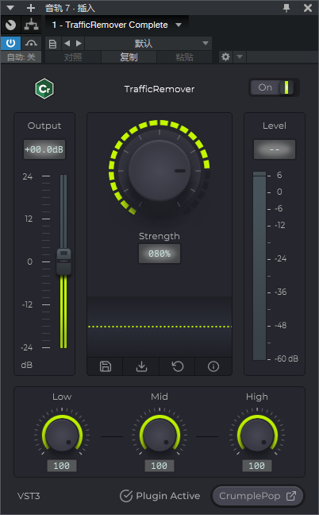
Task: Click the VST3 label
Action: (x=29, y=496)
